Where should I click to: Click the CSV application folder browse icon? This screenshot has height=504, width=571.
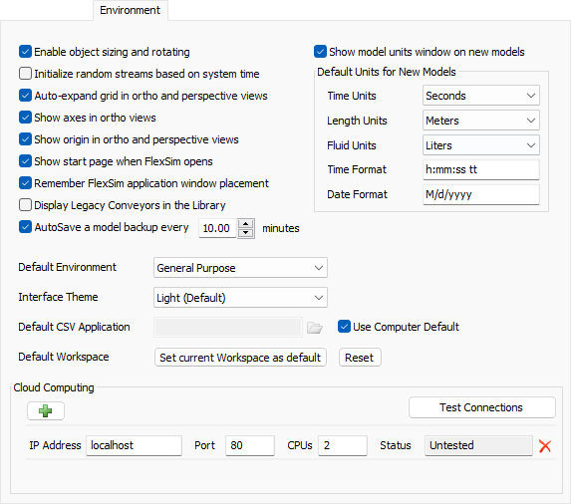tap(314, 328)
